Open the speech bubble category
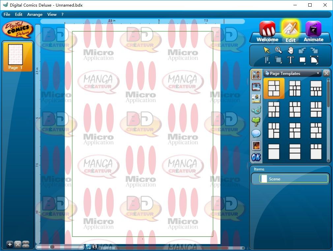Image resolution: width=333 pixels, height=251 pixels. click(256, 134)
